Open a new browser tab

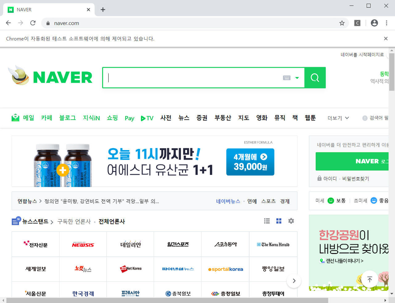coord(103,10)
